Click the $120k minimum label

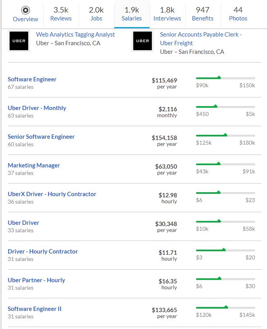[204, 315]
